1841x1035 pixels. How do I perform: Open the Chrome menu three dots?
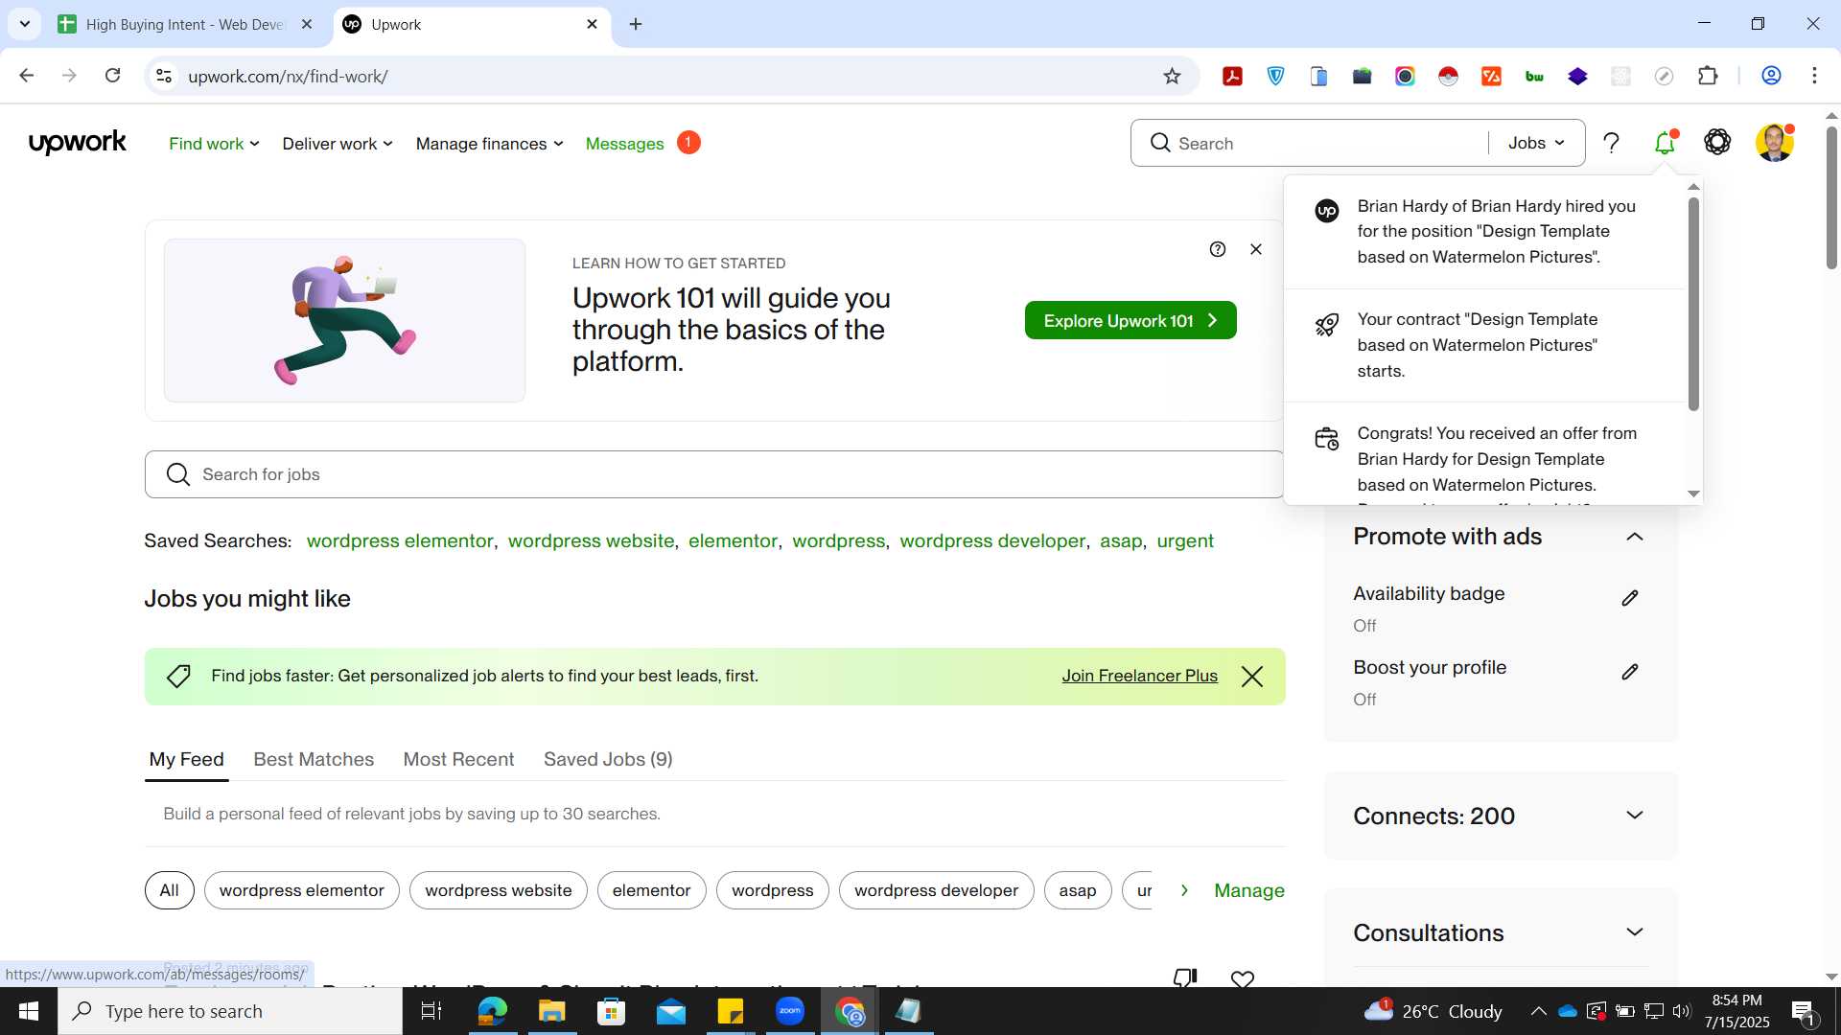pos(1814,76)
